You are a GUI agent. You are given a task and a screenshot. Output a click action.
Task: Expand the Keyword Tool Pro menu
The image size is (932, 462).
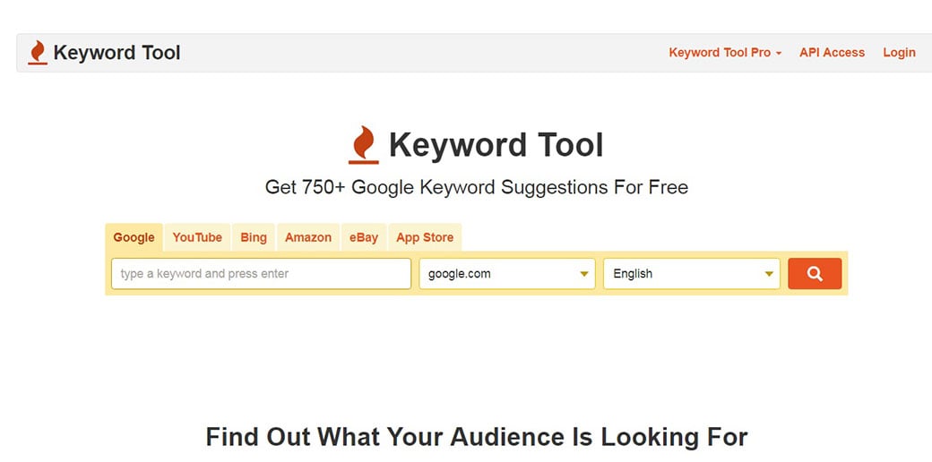[720, 53]
